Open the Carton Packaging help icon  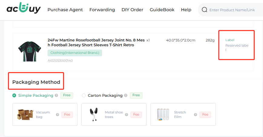click(126, 95)
